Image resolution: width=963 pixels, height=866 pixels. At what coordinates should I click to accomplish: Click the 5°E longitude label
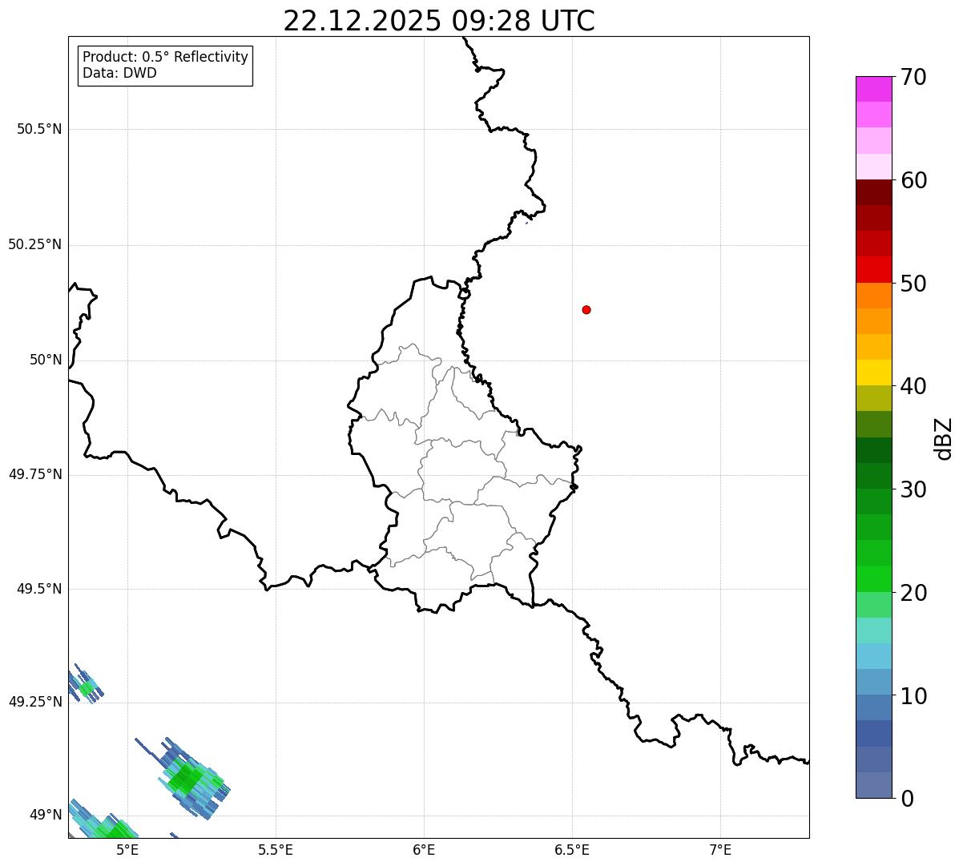tap(127, 849)
